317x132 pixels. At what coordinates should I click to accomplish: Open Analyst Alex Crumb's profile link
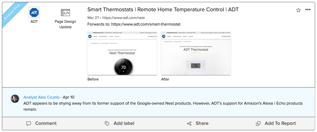click(x=41, y=97)
